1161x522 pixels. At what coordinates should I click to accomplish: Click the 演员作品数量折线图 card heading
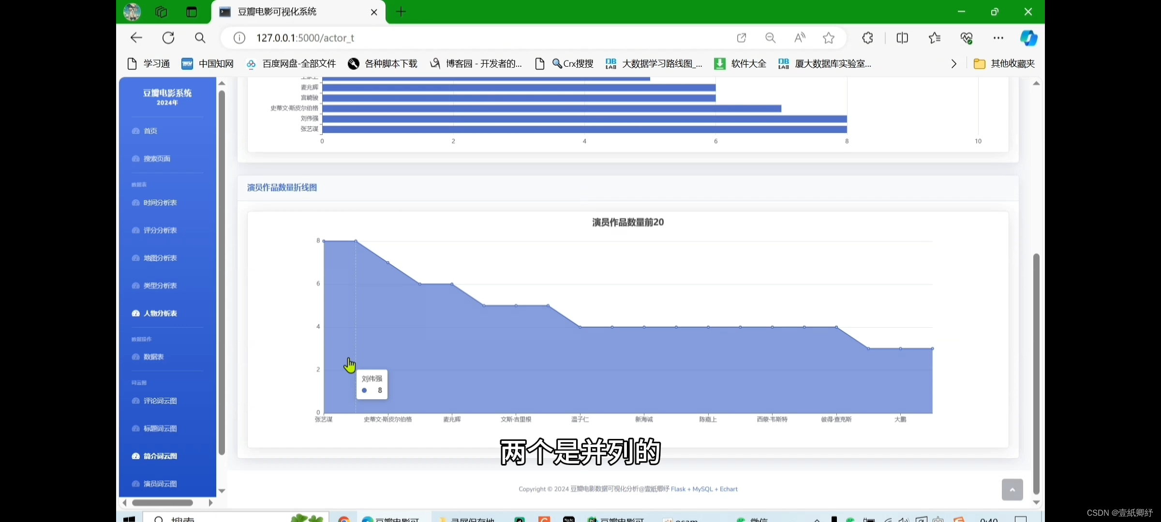pos(282,188)
